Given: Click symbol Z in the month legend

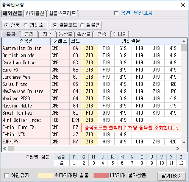Looking at the screenshot, I should (181, 157).
